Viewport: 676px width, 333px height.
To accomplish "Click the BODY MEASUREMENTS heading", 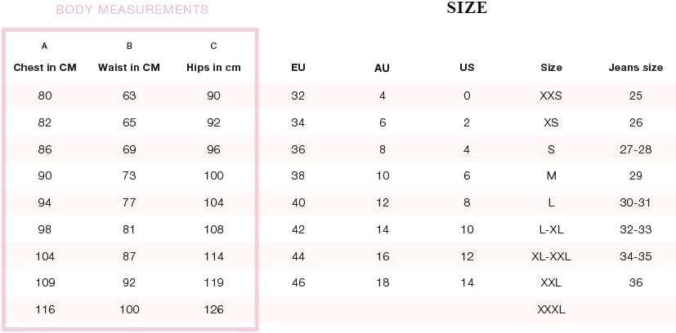I will coord(132,10).
